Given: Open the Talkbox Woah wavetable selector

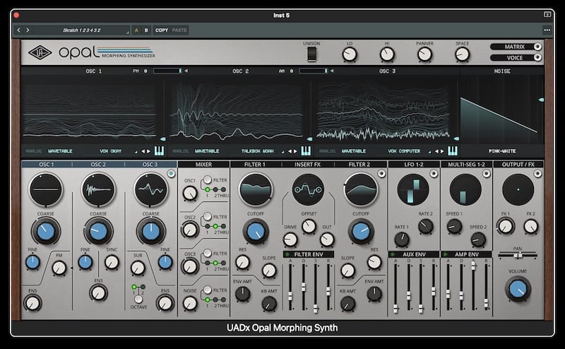Looking at the screenshot, I should tap(257, 151).
